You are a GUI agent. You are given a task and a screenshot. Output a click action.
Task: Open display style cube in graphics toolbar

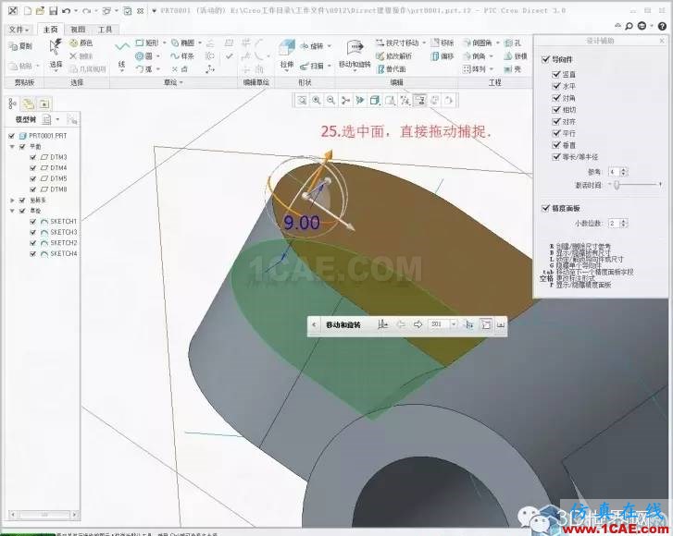(x=375, y=100)
